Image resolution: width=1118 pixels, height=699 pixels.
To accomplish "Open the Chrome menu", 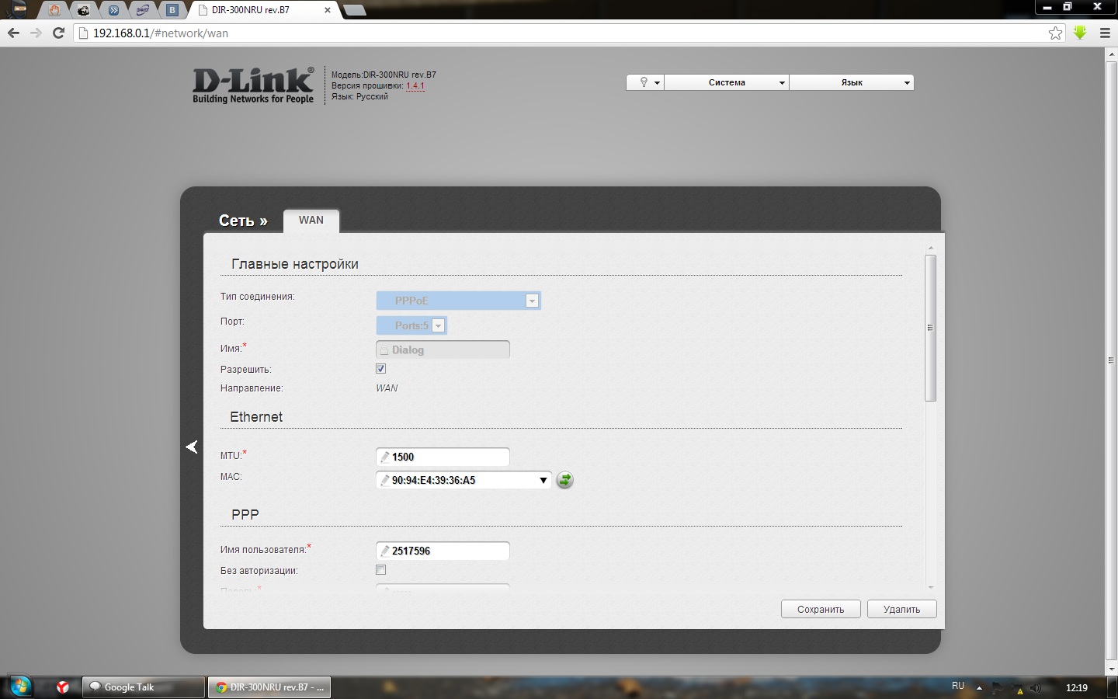I will point(1105,33).
